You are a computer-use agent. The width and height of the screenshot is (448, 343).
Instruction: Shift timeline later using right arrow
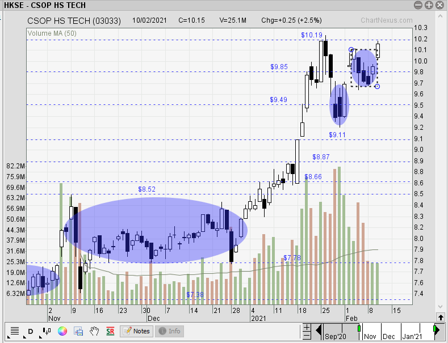(x=438, y=331)
